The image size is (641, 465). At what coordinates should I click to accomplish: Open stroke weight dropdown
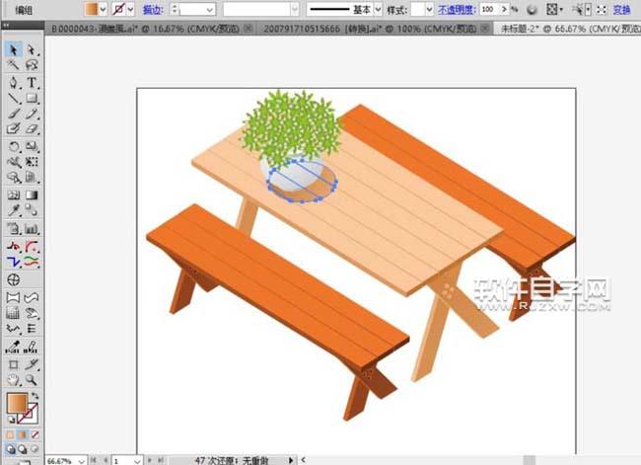tap(210, 10)
